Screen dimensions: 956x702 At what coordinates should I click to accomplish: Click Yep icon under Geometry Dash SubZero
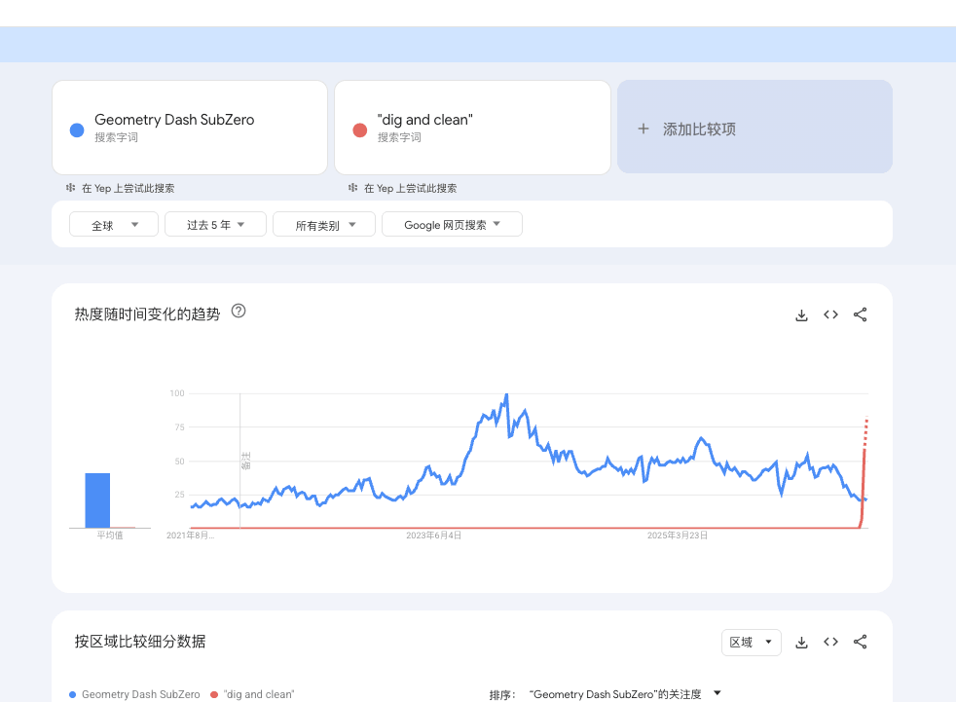71,188
